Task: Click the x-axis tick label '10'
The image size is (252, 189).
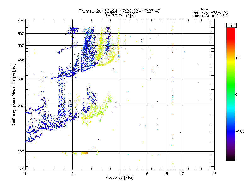Action: tap(182, 174)
